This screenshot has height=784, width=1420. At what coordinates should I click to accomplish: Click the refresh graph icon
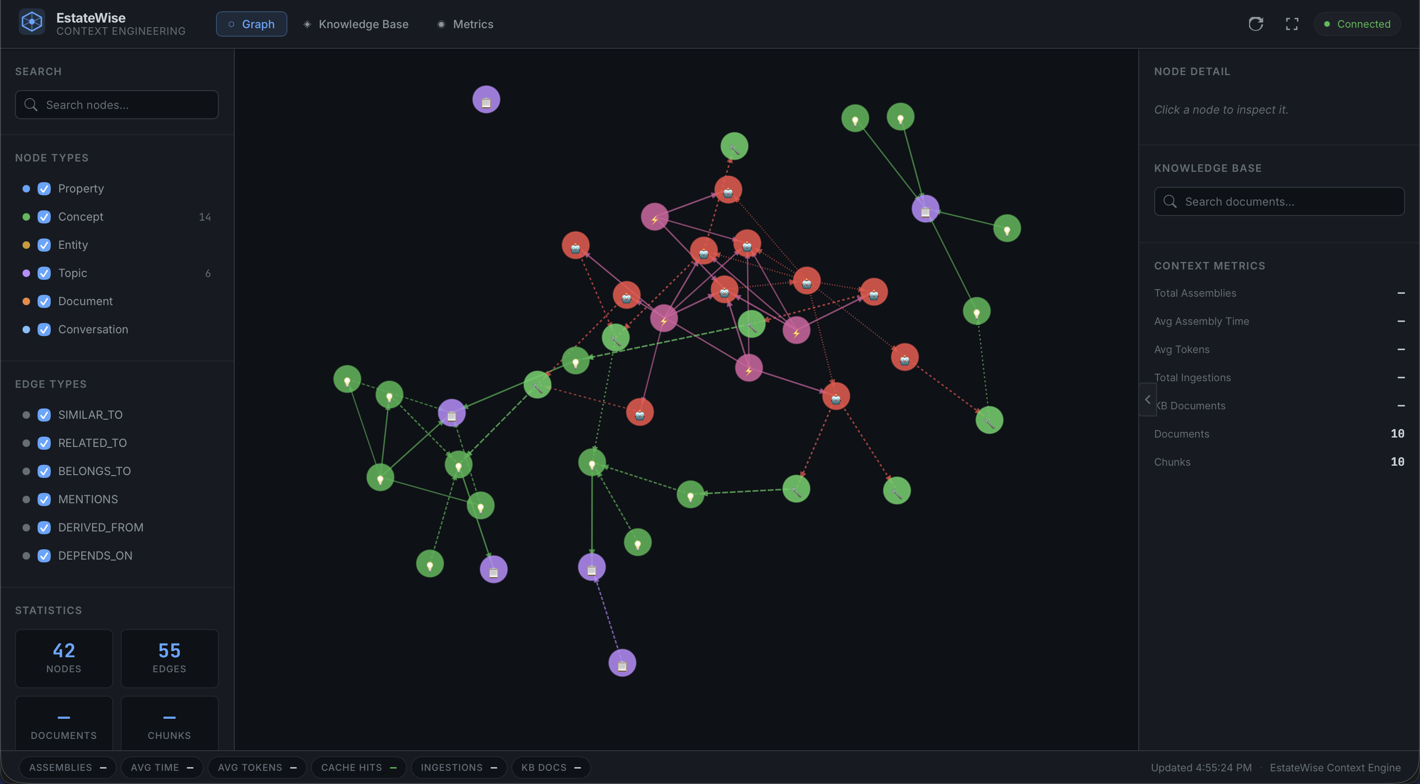point(1256,23)
